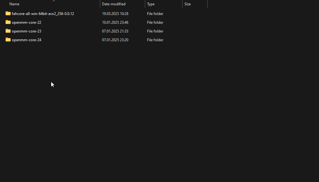
Task: Click the date 07.01.2025 23:20 entry
Action: (115, 40)
